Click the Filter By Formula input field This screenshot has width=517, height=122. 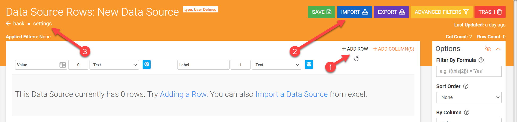469,71
